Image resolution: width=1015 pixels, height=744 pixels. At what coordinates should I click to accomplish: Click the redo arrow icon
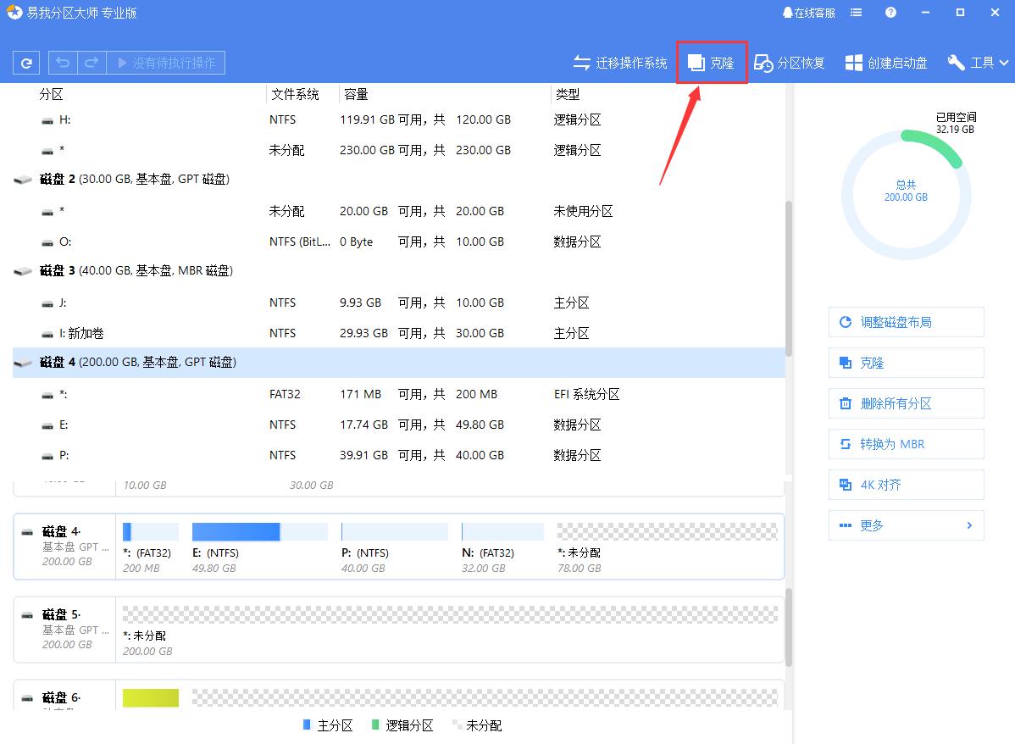(x=91, y=62)
